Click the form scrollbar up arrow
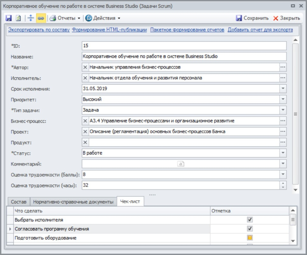 [x=295, y=40]
